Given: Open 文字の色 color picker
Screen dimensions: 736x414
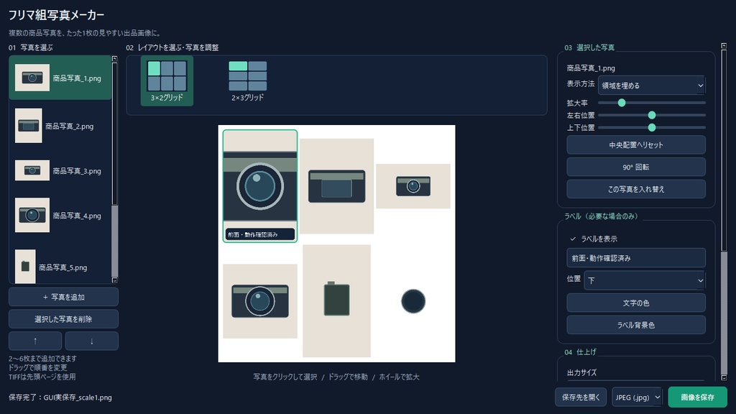Looking at the screenshot, I should [x=636, y=303].
